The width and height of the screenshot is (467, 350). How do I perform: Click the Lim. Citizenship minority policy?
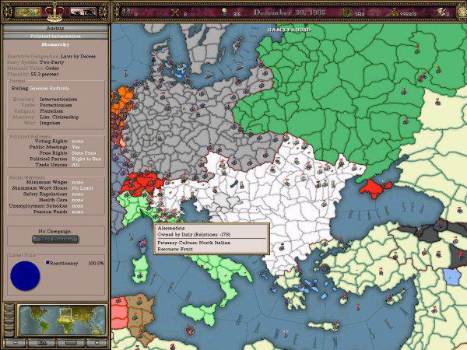coord(59,117)
